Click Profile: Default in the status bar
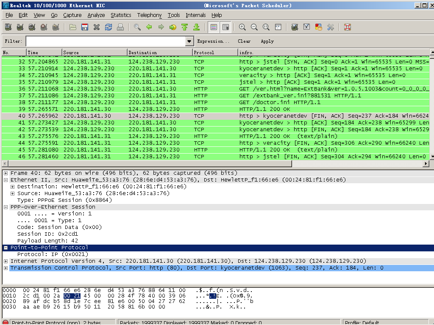Screen dimensions: 434x325 click(362, 322)
